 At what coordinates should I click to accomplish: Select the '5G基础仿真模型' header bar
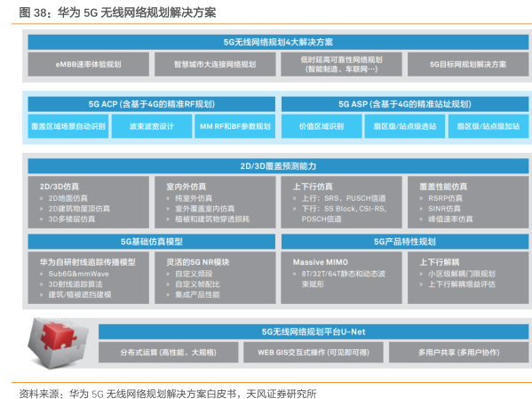pyautogui.click(x=151, y=242)
